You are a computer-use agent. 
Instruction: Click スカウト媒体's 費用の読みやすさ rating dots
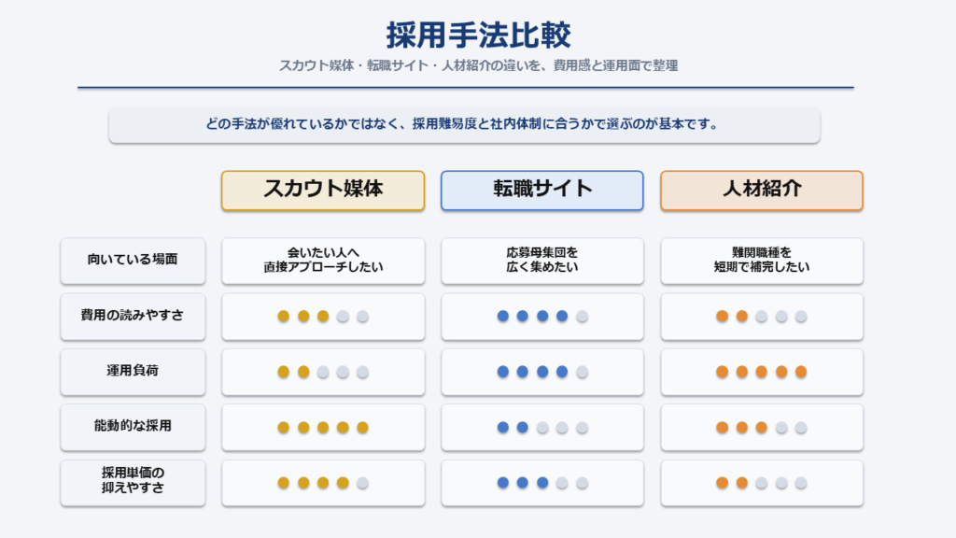click(322, 317)
